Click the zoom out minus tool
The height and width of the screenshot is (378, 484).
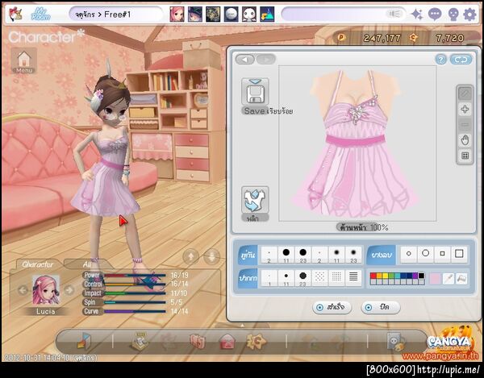(x=465, y=125)
